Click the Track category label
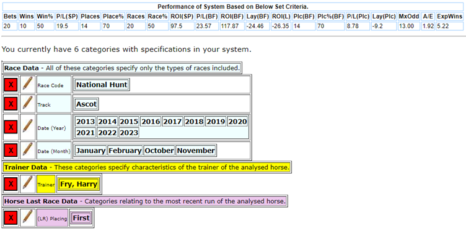466x231 pixels. [54, 104]
